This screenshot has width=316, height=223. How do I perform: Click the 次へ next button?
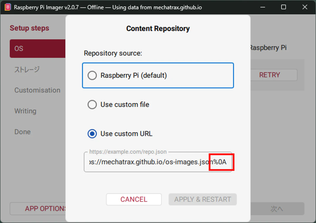[277, 209]
